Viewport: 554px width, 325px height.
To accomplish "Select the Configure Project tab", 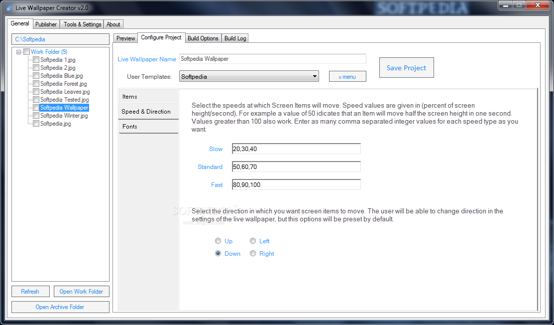I will point(161,37).
